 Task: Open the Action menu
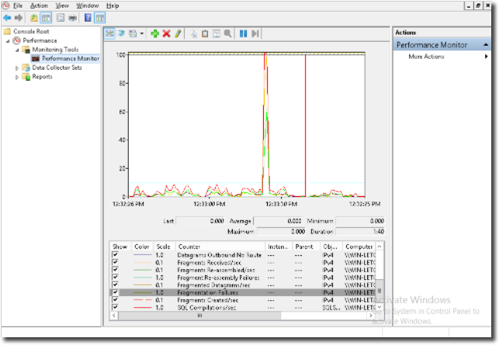39,5
